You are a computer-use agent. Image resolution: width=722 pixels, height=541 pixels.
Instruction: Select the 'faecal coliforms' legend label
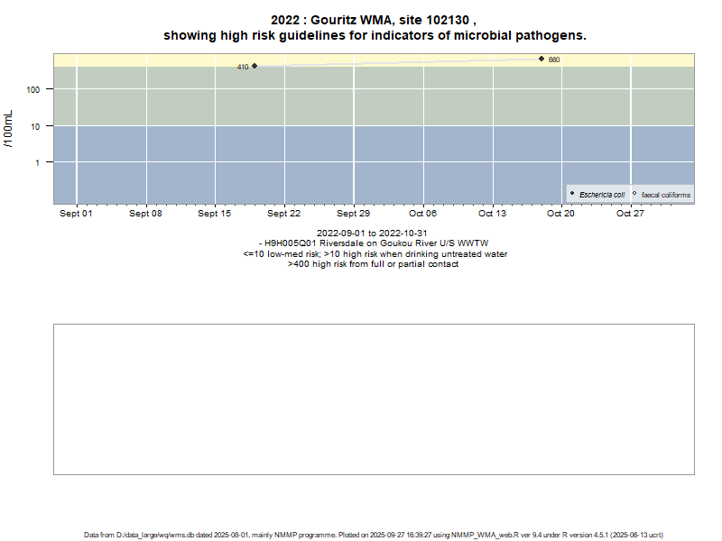pyautogui.click(x=665, y=195)
